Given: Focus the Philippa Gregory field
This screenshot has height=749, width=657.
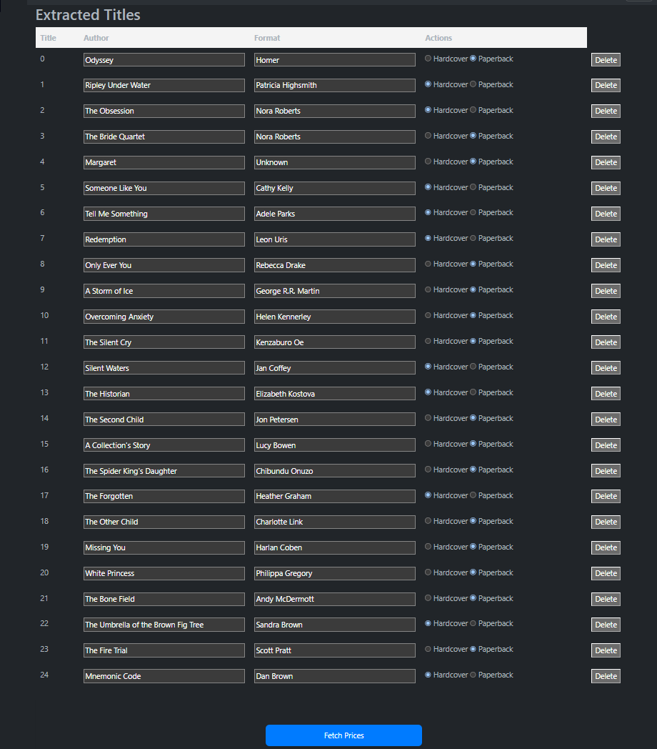Looking at the screenshot, I should click(335, 573).
